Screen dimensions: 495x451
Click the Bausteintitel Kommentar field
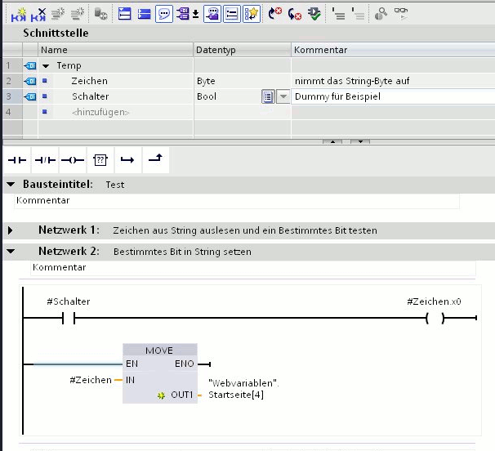tap(237, 201)
